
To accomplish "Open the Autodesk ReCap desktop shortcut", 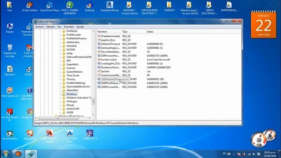I will [x=110, y=7].
